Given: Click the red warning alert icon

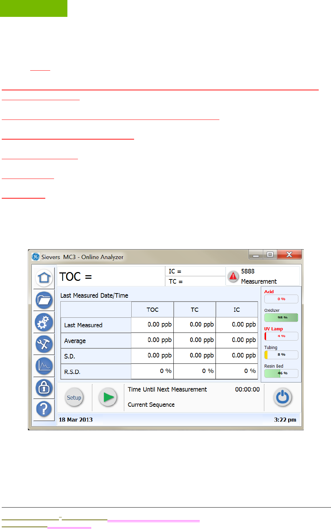Looking at the screenshot, I should tap(233, 276).
